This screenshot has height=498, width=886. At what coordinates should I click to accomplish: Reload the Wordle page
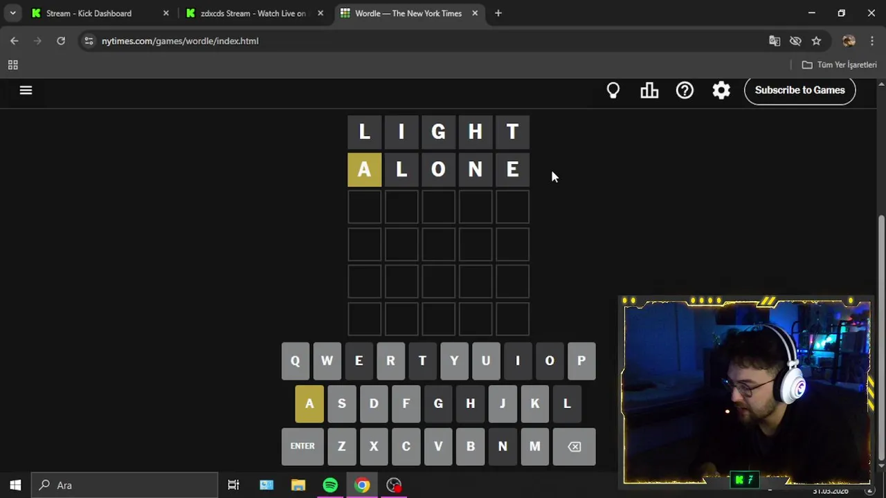point(61,41)
